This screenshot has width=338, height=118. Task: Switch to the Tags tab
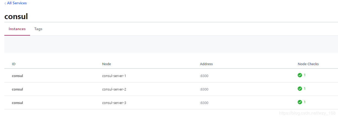pos(38,29)
